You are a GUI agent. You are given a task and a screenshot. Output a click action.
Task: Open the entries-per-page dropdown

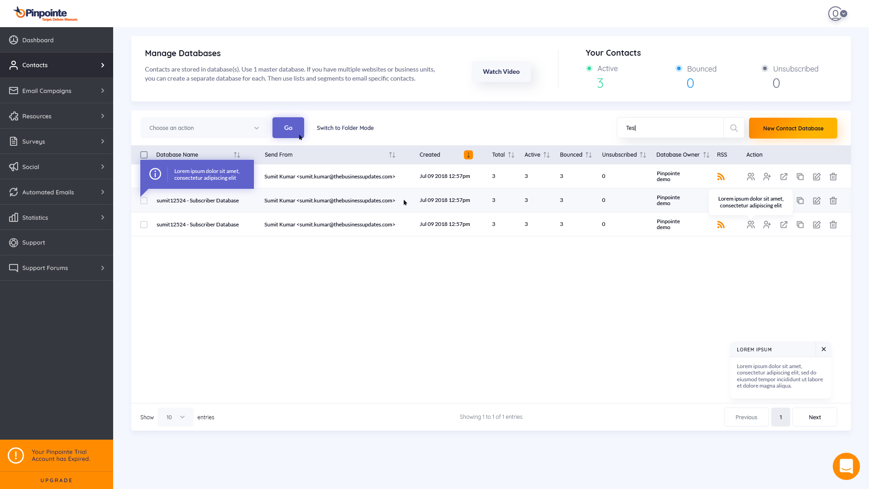pyautogui.click(x=176, y=417)
